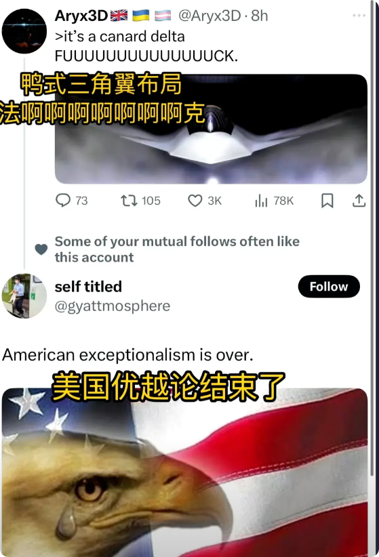
Task: Click the Aryx3D display name
Action: (81, 16)
